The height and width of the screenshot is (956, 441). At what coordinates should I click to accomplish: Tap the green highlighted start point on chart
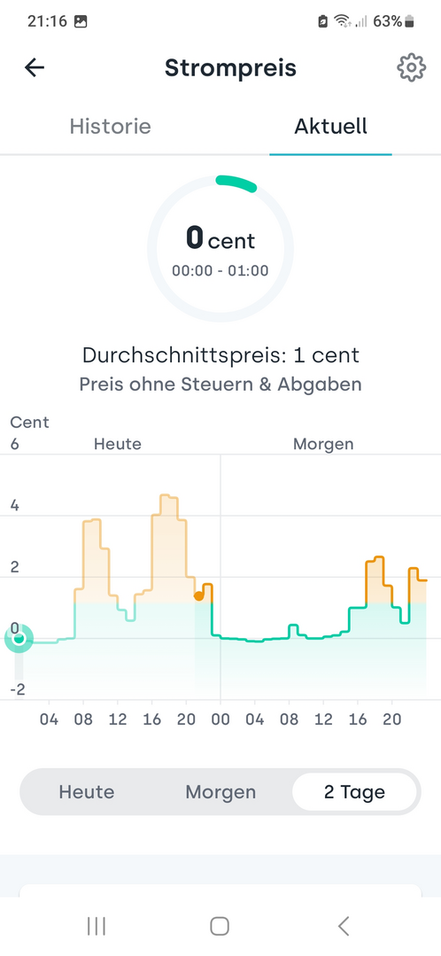click(19, 638)
